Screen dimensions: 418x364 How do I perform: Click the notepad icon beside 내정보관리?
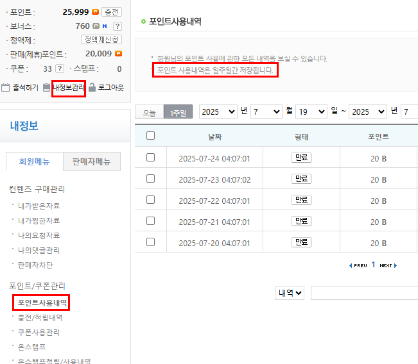click(x=46, y=88)
